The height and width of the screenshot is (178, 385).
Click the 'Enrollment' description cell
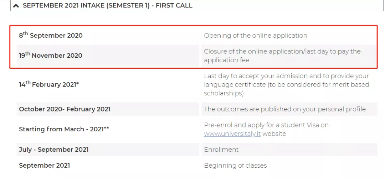(221, 150)
